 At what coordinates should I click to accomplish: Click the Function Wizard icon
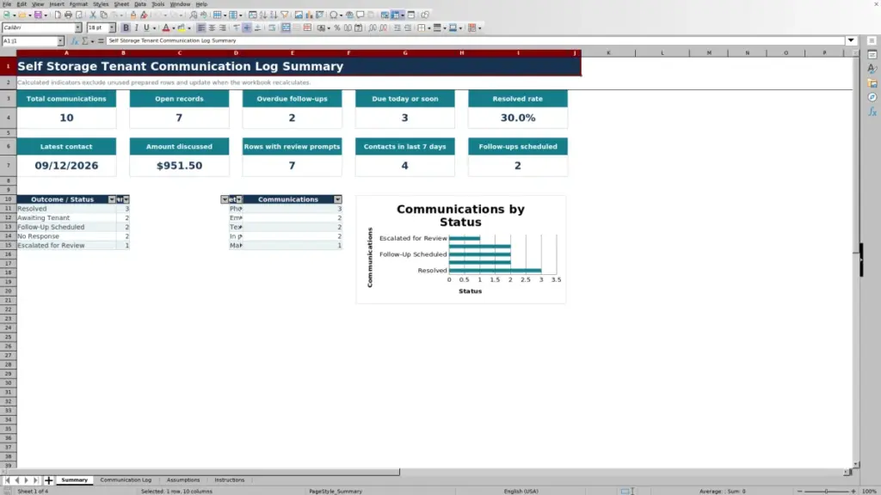click(x=75, y=40)
